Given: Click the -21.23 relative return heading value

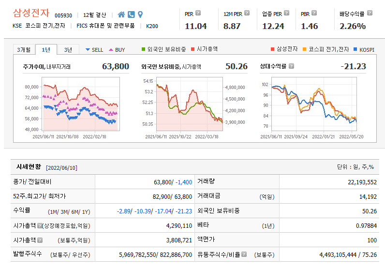Looking at the screenshot, I should 354,66.
